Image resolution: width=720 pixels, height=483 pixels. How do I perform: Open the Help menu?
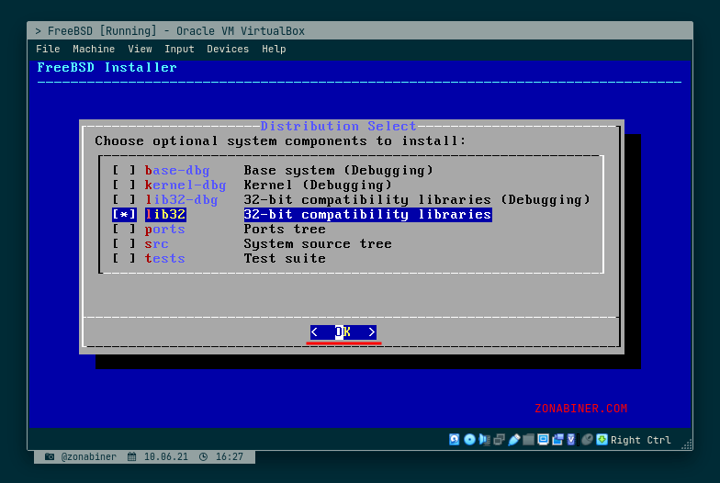(274, 49)
